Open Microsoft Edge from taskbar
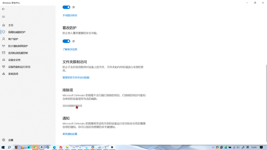Screen dimensions: 267x150 pos(54,147)
